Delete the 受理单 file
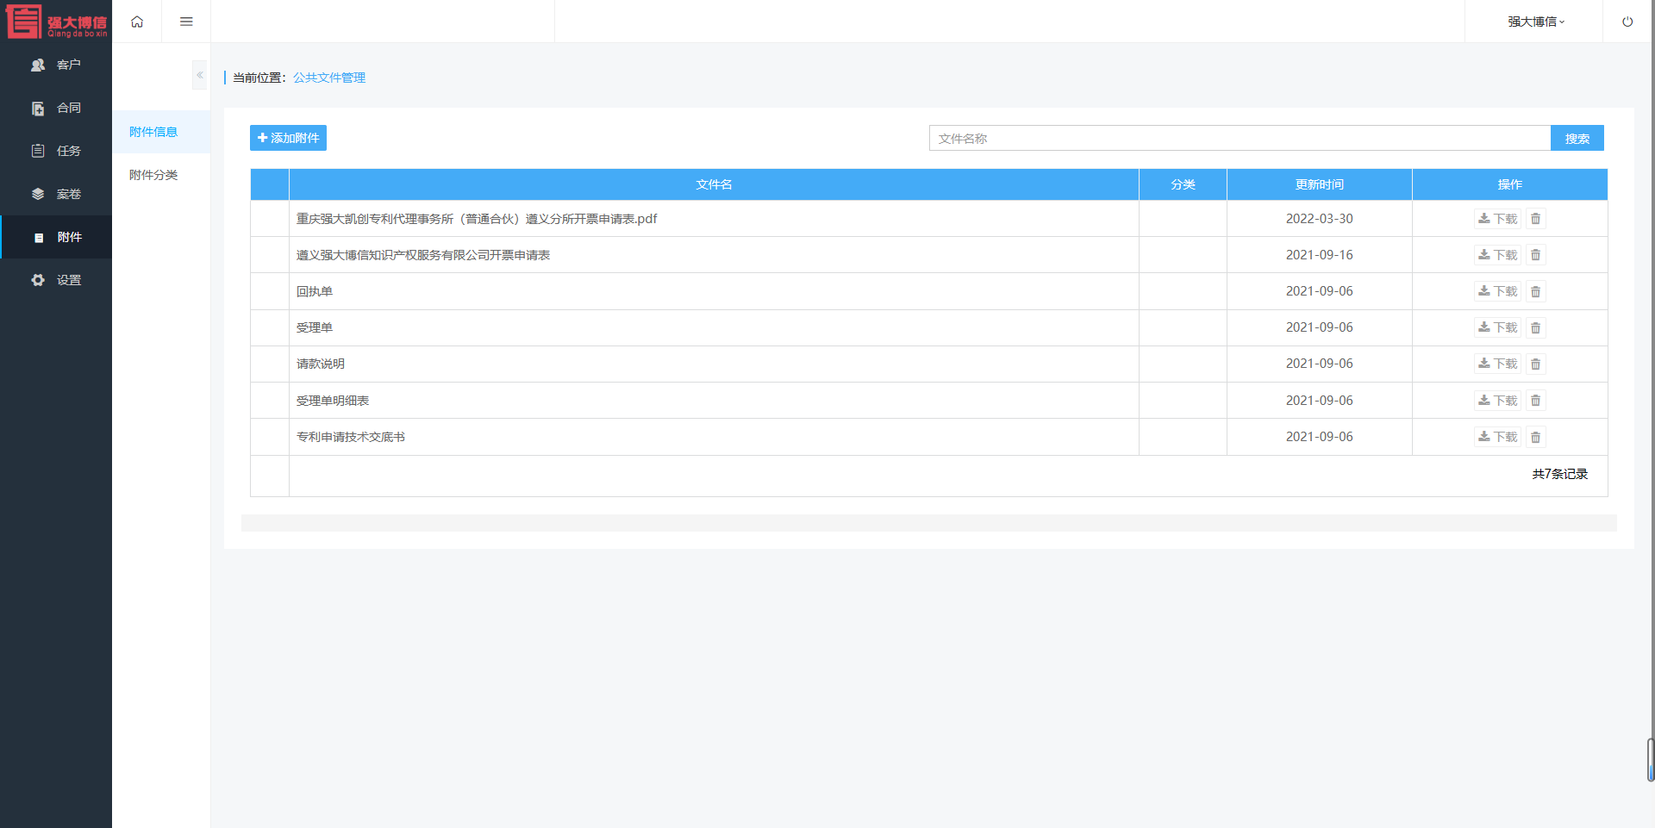 1535,327
